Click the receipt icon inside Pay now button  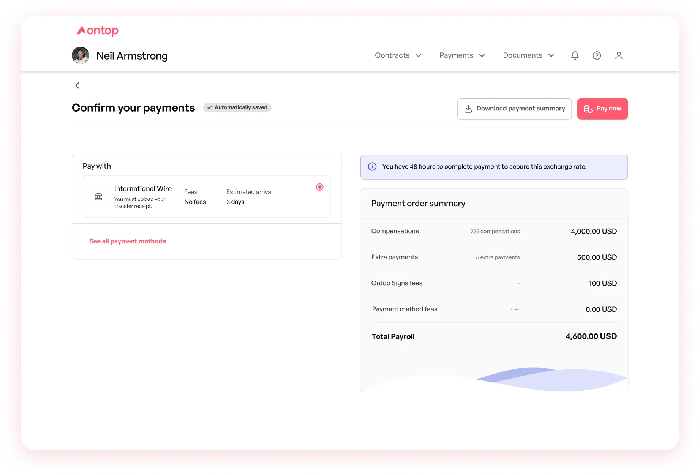(x=588, y=109)
